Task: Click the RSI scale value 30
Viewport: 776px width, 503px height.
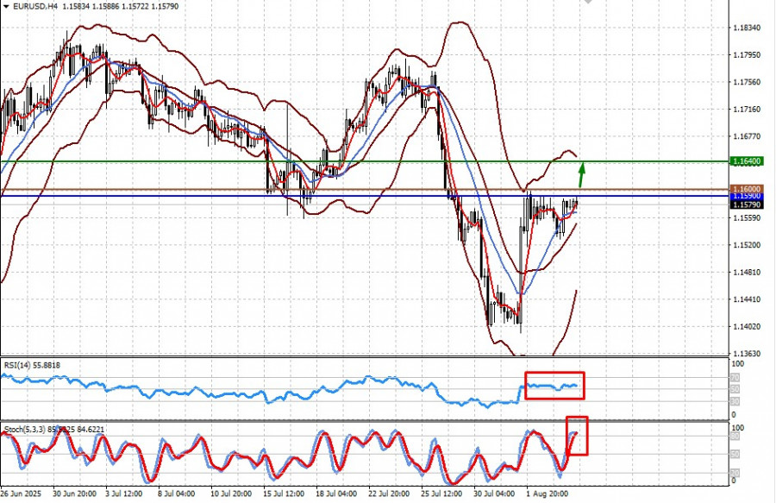Action: coord(735,401)
